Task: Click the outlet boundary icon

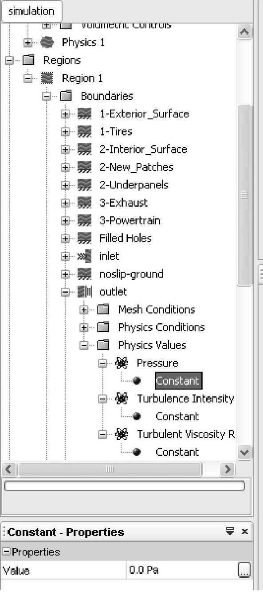Action: [84, 291]
